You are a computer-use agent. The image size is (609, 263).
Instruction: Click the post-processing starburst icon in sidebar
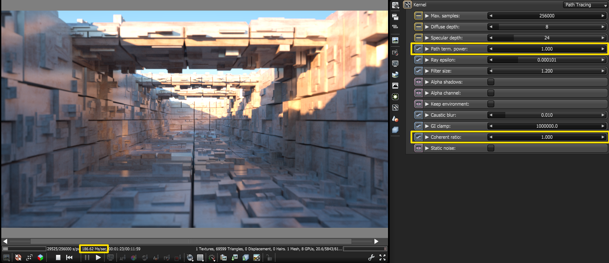pos(395,97)
